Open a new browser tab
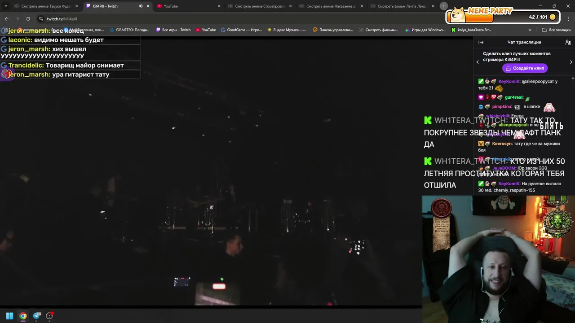Viewport: 575px width, 323px height. (444, 6)
